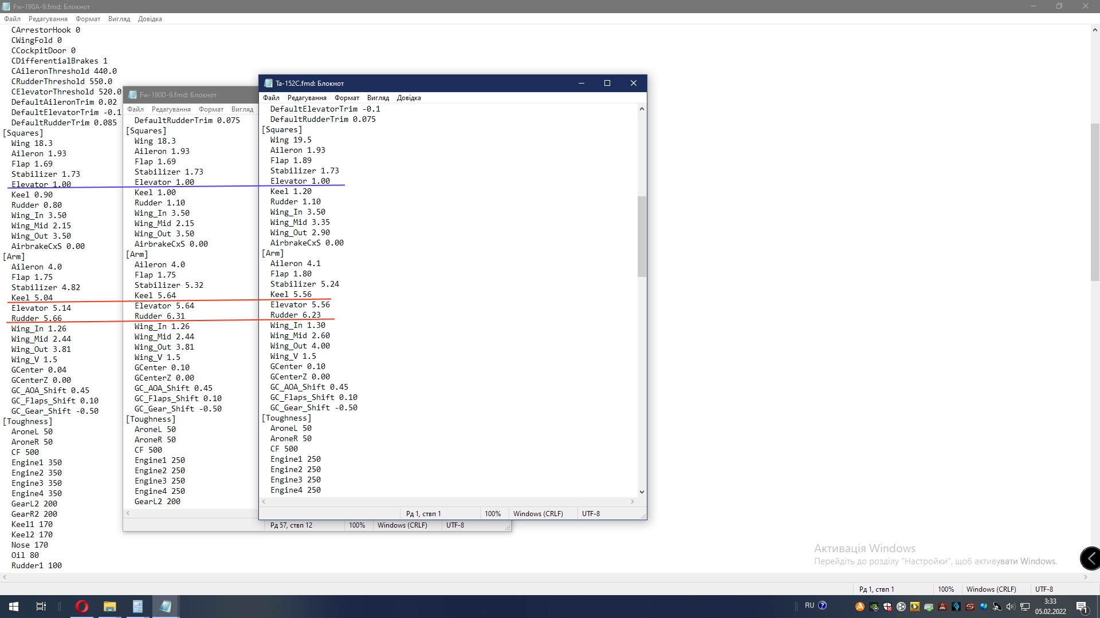Click the black side-panel arrow button

pos(1090,558)
